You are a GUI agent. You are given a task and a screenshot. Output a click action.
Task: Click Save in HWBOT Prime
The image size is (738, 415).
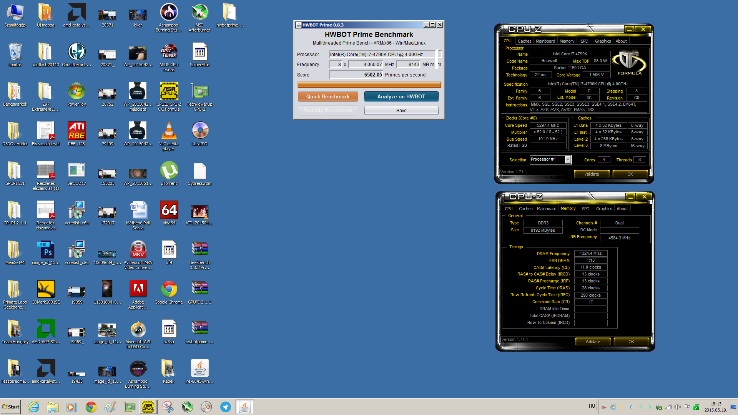(401, 110)
